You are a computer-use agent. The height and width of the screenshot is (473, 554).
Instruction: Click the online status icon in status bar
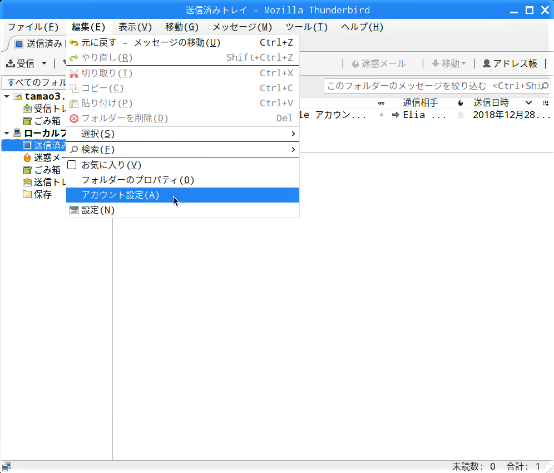(x=7, y=467)
